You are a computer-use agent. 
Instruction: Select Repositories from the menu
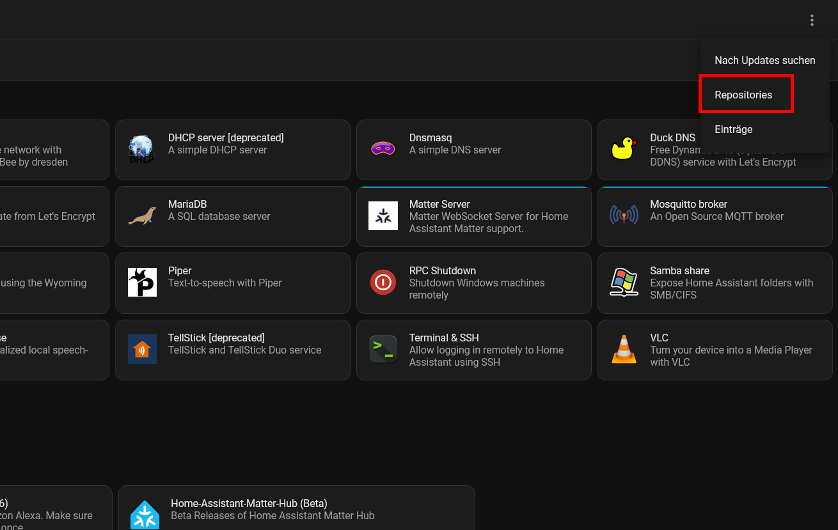743,95
